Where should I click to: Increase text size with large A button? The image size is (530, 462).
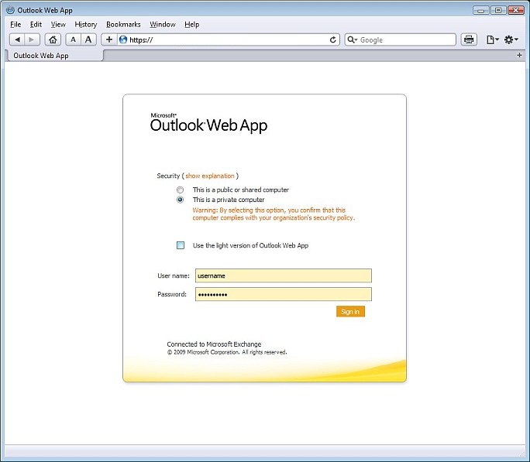(x=88, y=39)
